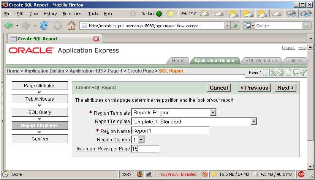This screenshot has height=180, width=315.
Task: Open the browser Help menu
Action: pos(108,14)
